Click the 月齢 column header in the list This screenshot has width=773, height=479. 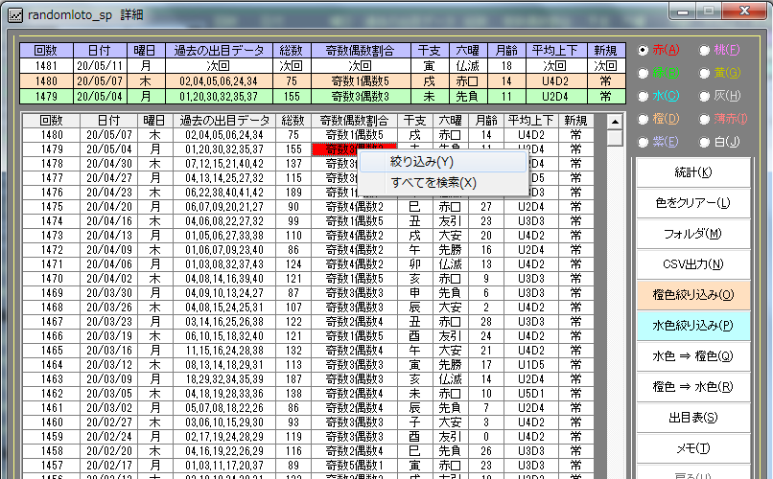point(486,121)
